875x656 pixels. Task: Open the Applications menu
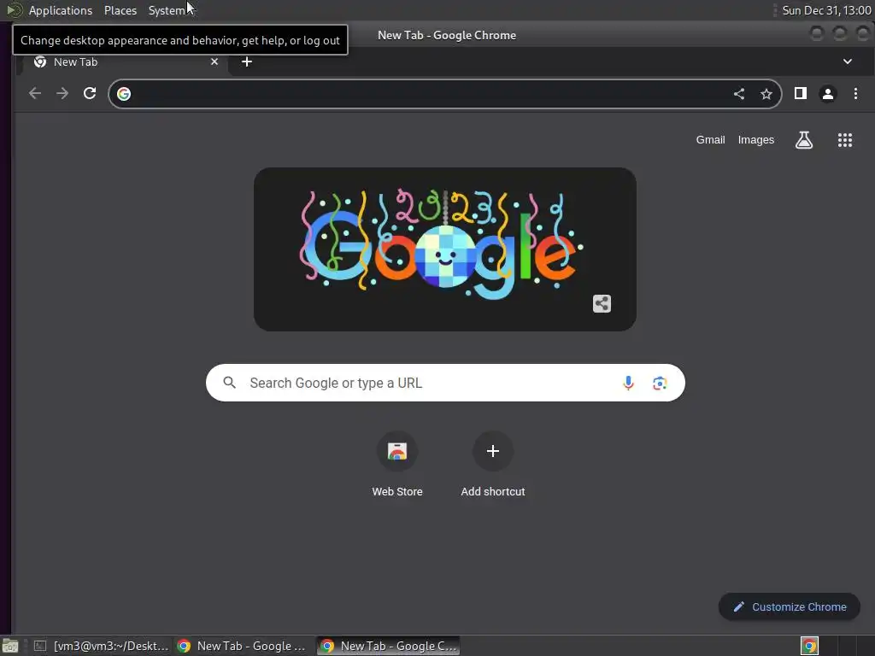pyautogui.click(x=61, y=10)
